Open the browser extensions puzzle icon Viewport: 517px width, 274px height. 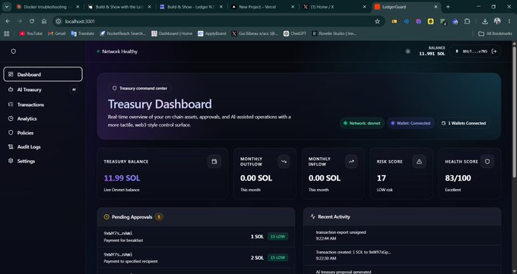click(x=468, y=21)
